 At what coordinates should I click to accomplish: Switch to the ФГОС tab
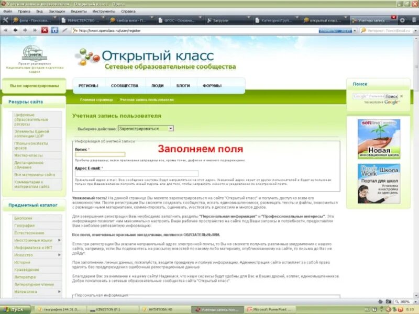pos(180,20)
